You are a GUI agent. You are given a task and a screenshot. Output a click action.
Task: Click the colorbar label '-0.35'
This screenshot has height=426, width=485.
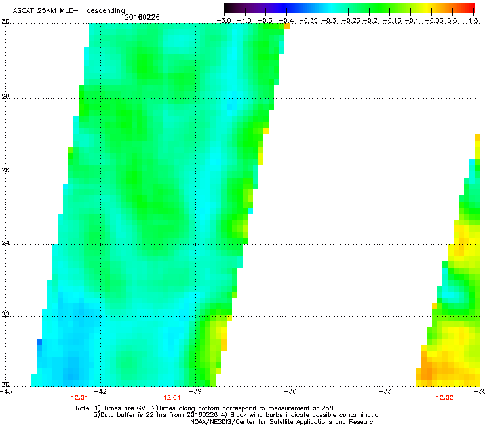click(x=309, y=21)
